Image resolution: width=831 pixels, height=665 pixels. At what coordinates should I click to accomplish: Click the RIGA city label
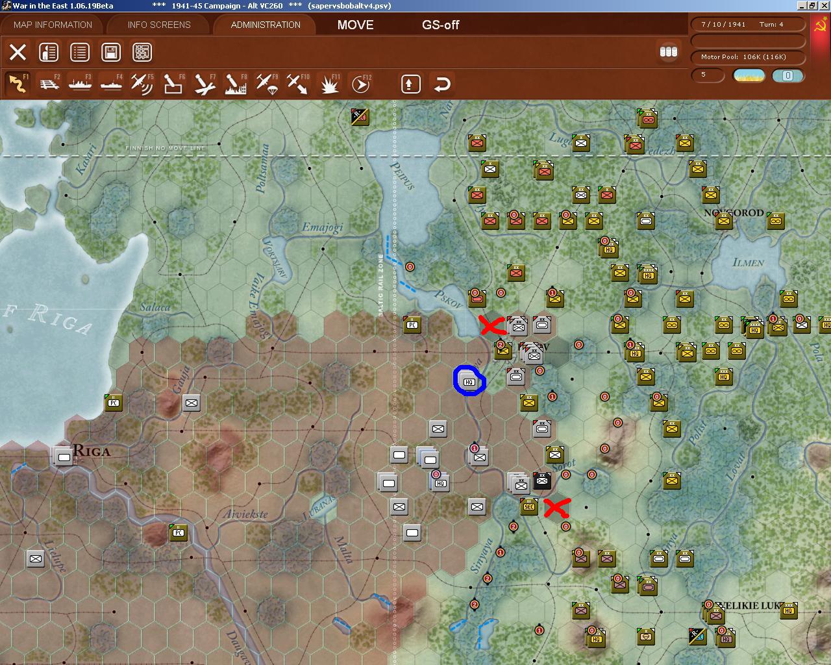click(x=92, y=451)
